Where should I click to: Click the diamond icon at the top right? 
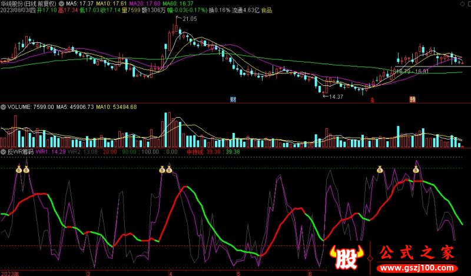click(x=462, y=4)
